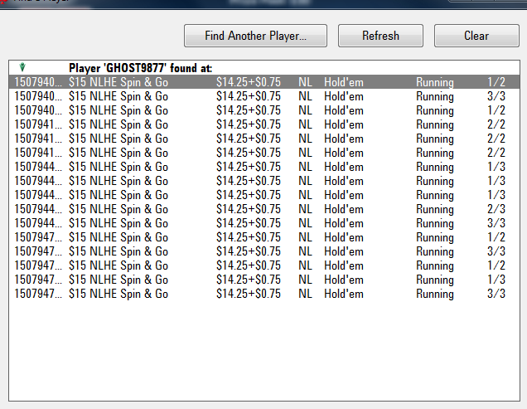The width and height of the screenshot is (527, 409).
Task: Select the unhighlighted 1507940 row showing 1/2
Action: [264, 110]
